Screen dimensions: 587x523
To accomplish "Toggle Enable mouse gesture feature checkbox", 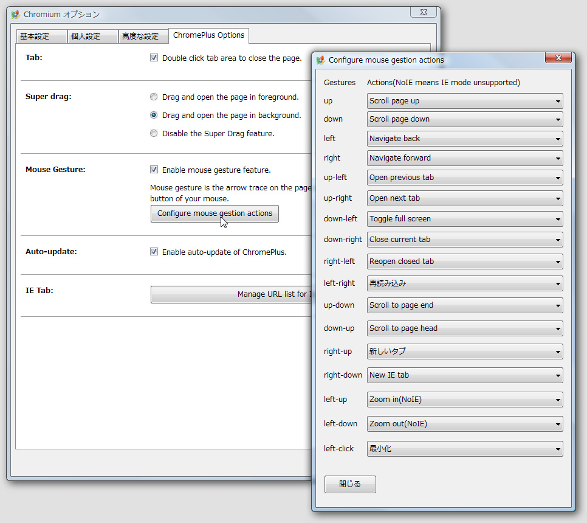I will [154, 170].
